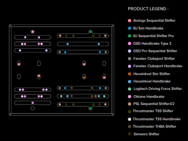This screenshot has width=188, height=141.
Task: Click the PRODUCT LEGEND heading
Action: pyautogui.click(x=148, y=9)
